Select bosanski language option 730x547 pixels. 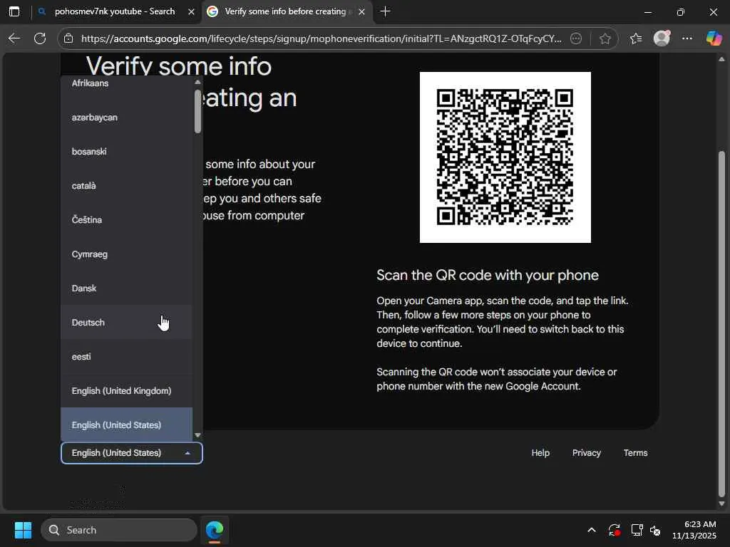(126, 152)
